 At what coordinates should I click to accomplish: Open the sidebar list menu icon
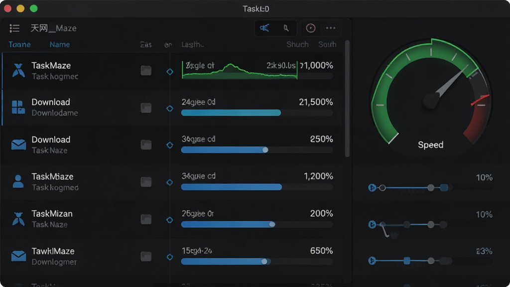pos(14,28)
